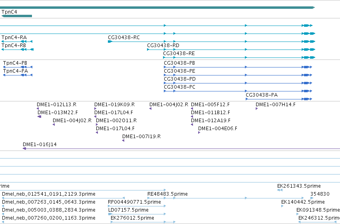The width and height of the screenshot is (340, 224).
Task: Click the DME1-013M22.F arrow glyph
Action: coord(39,117)
